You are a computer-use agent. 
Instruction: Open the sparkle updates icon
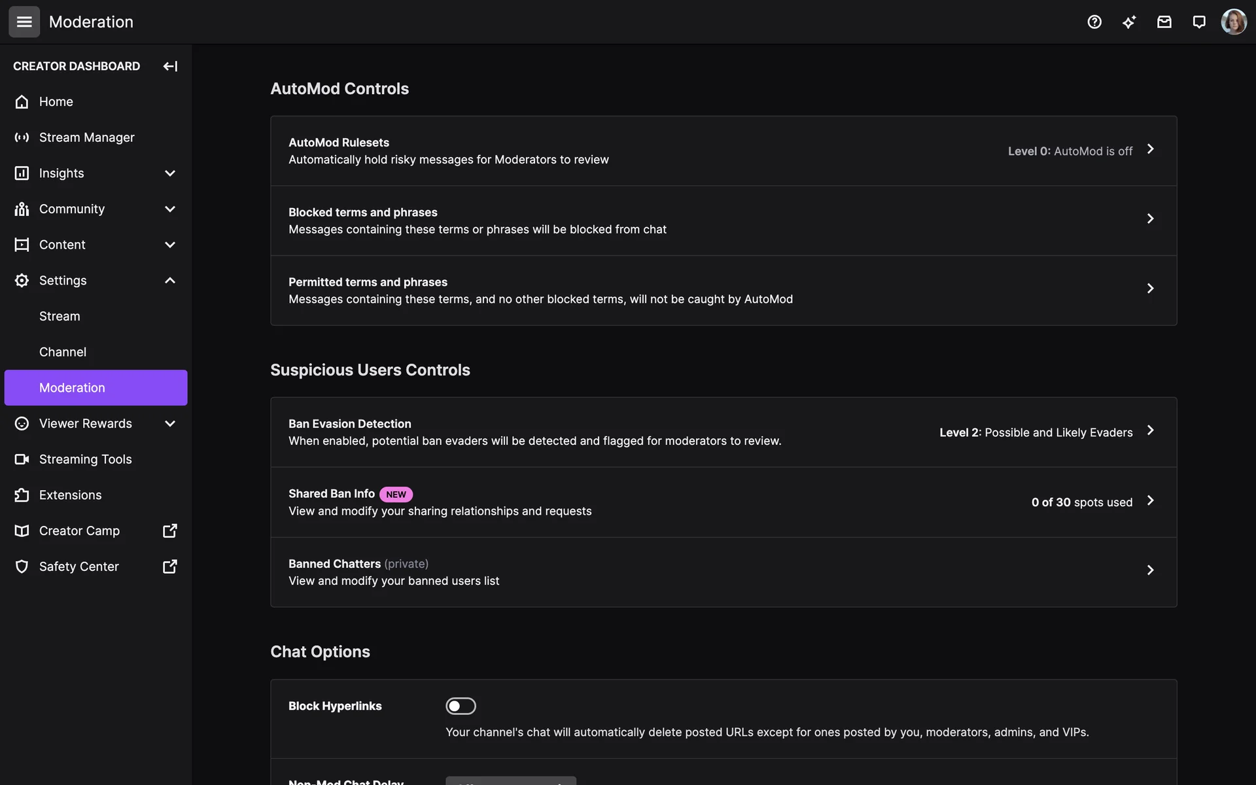1129,22
